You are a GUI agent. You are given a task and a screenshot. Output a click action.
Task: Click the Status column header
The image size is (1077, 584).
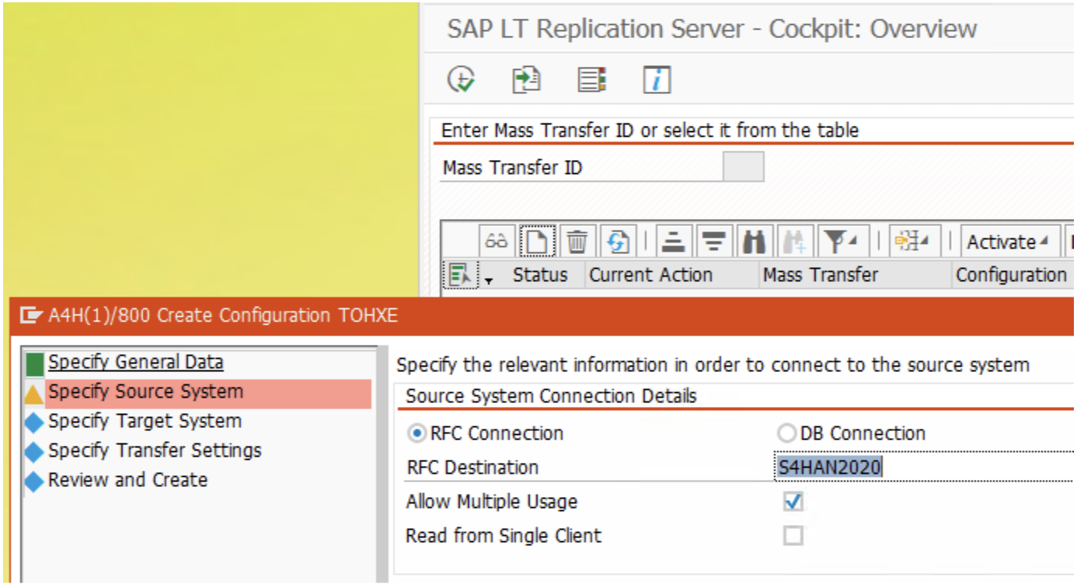[540, 275]
